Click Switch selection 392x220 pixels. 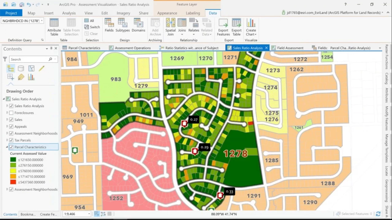coord(92,27)
